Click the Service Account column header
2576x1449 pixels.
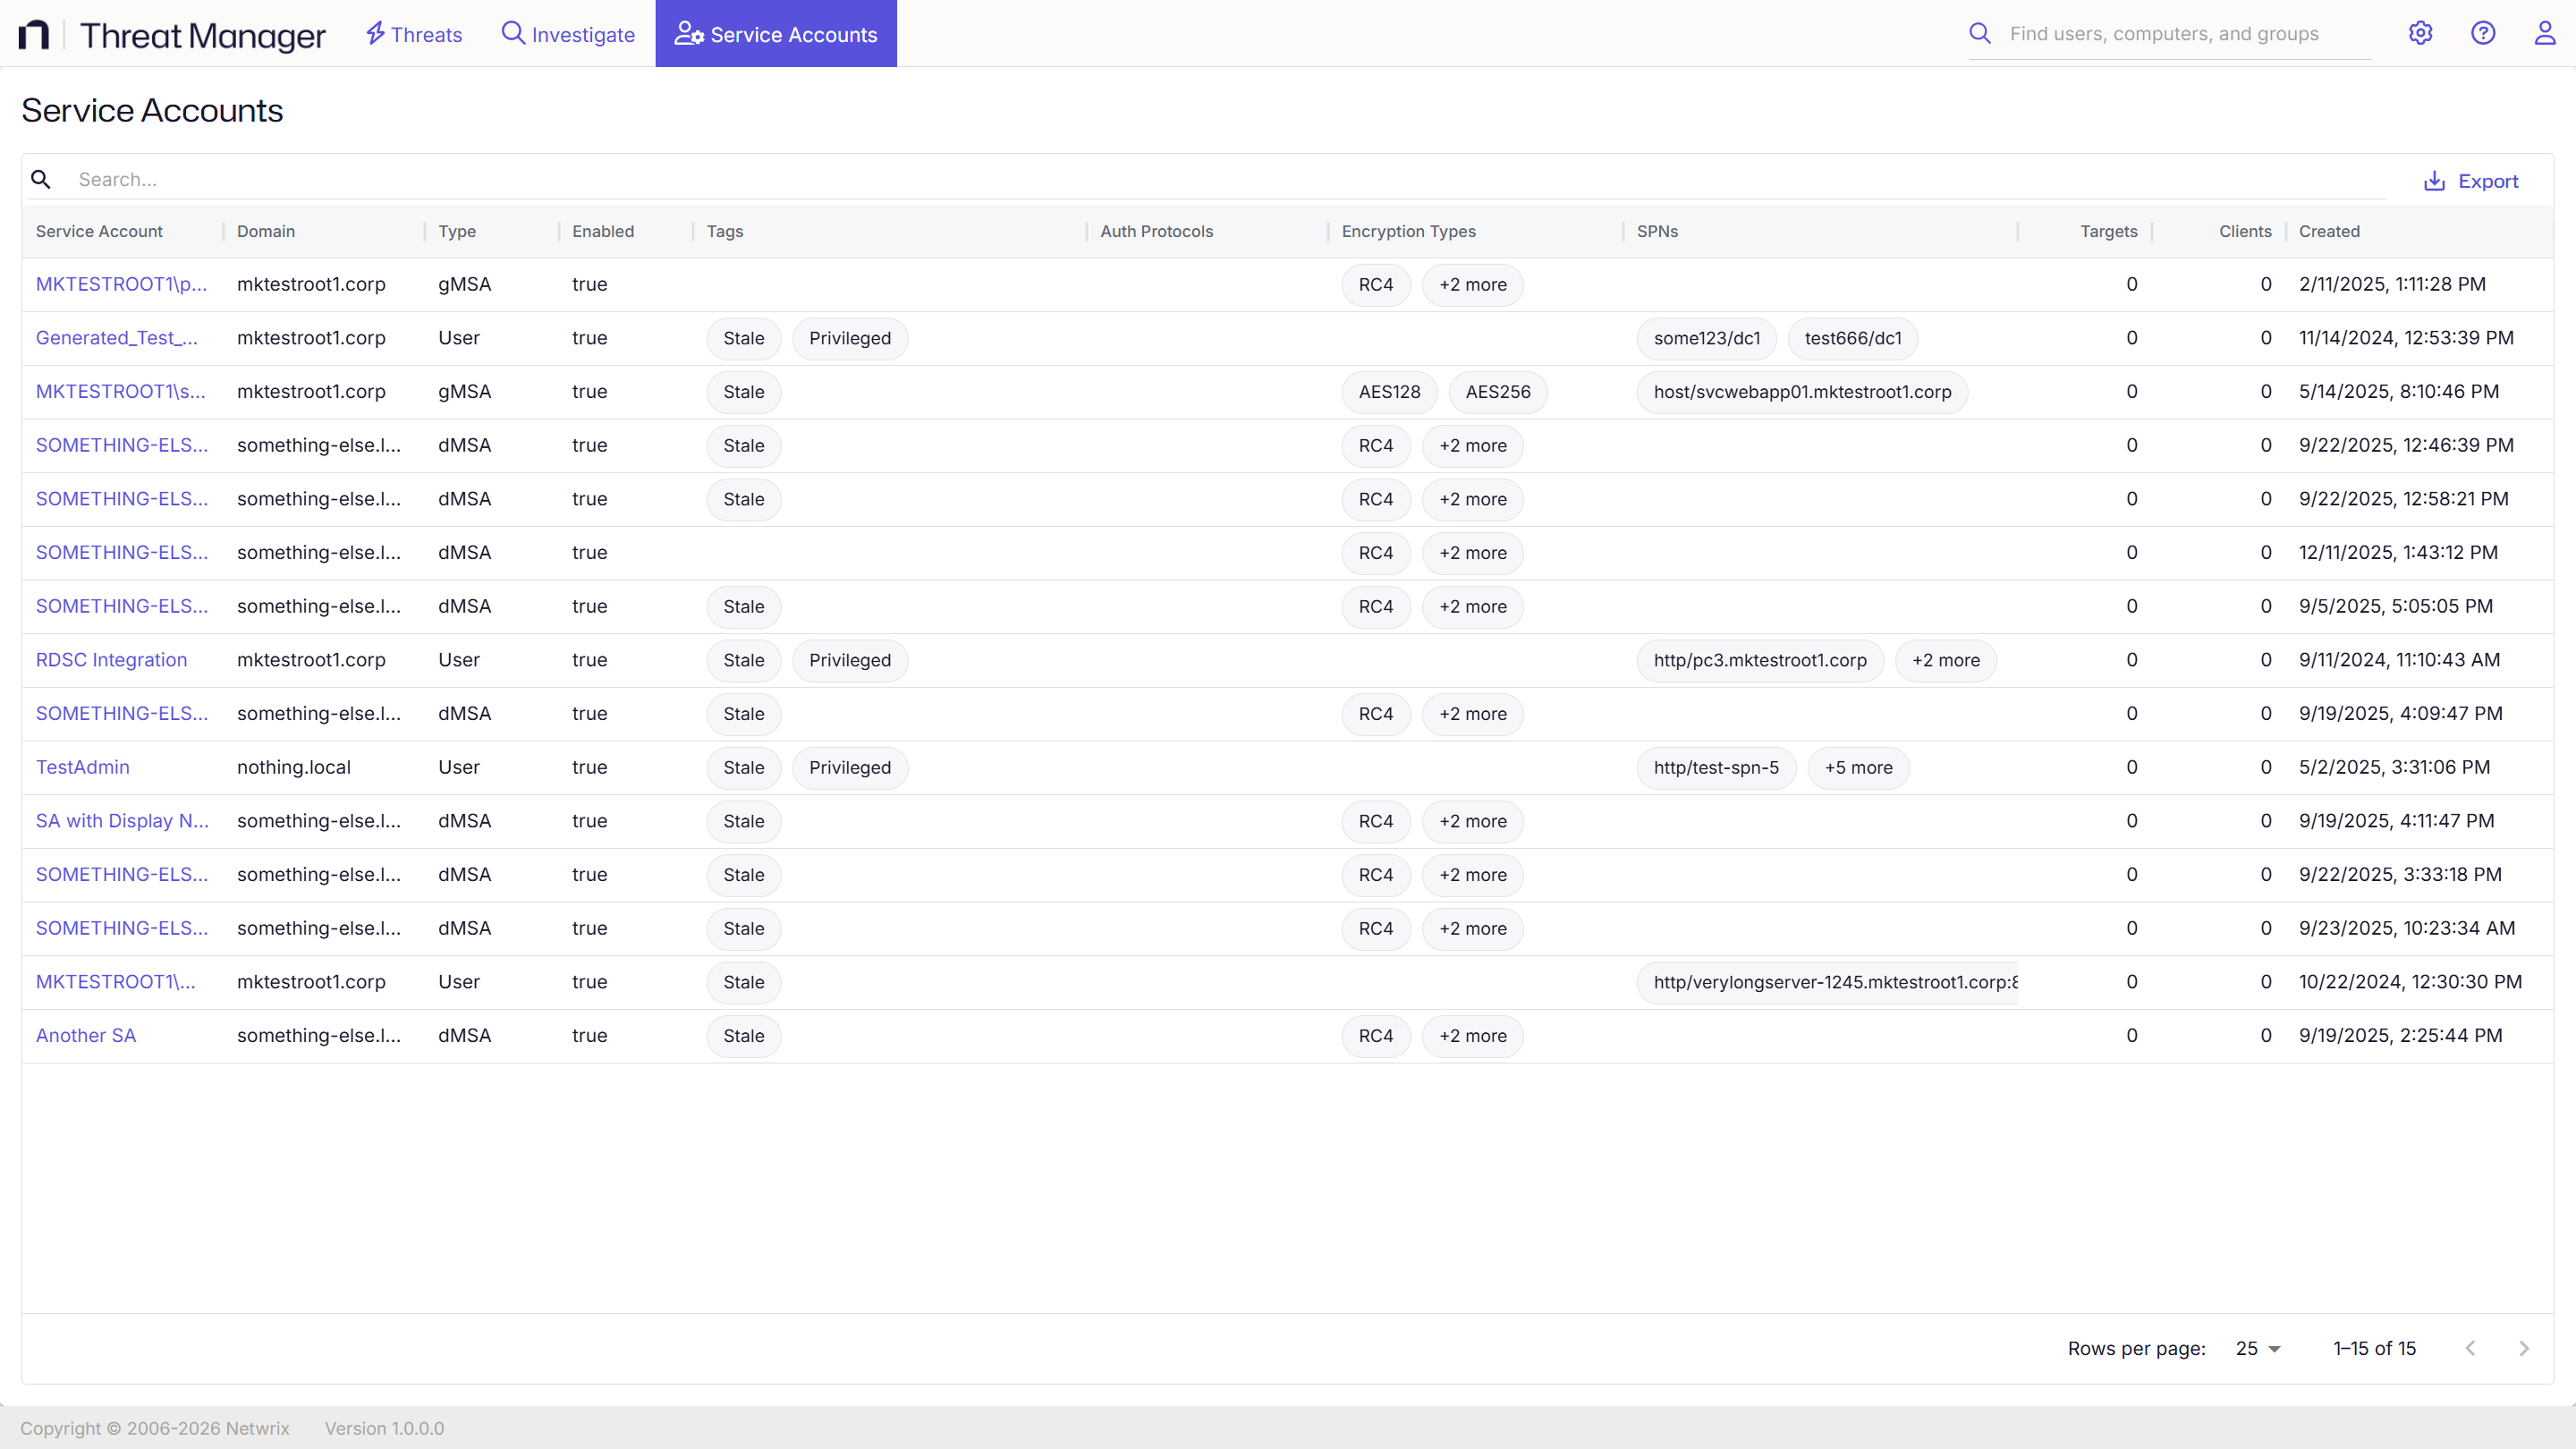[x=98, y=231]
